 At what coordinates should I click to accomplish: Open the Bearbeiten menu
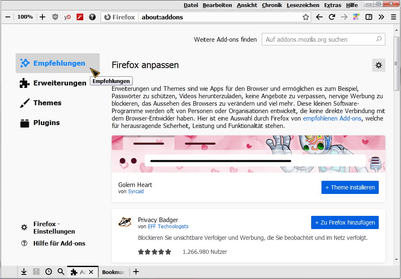(217, 5)
